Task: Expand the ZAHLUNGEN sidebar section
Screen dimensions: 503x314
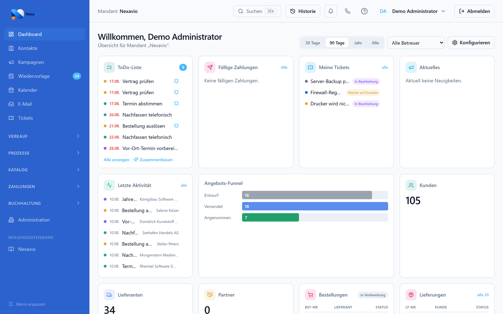Action: click(45, 186)
